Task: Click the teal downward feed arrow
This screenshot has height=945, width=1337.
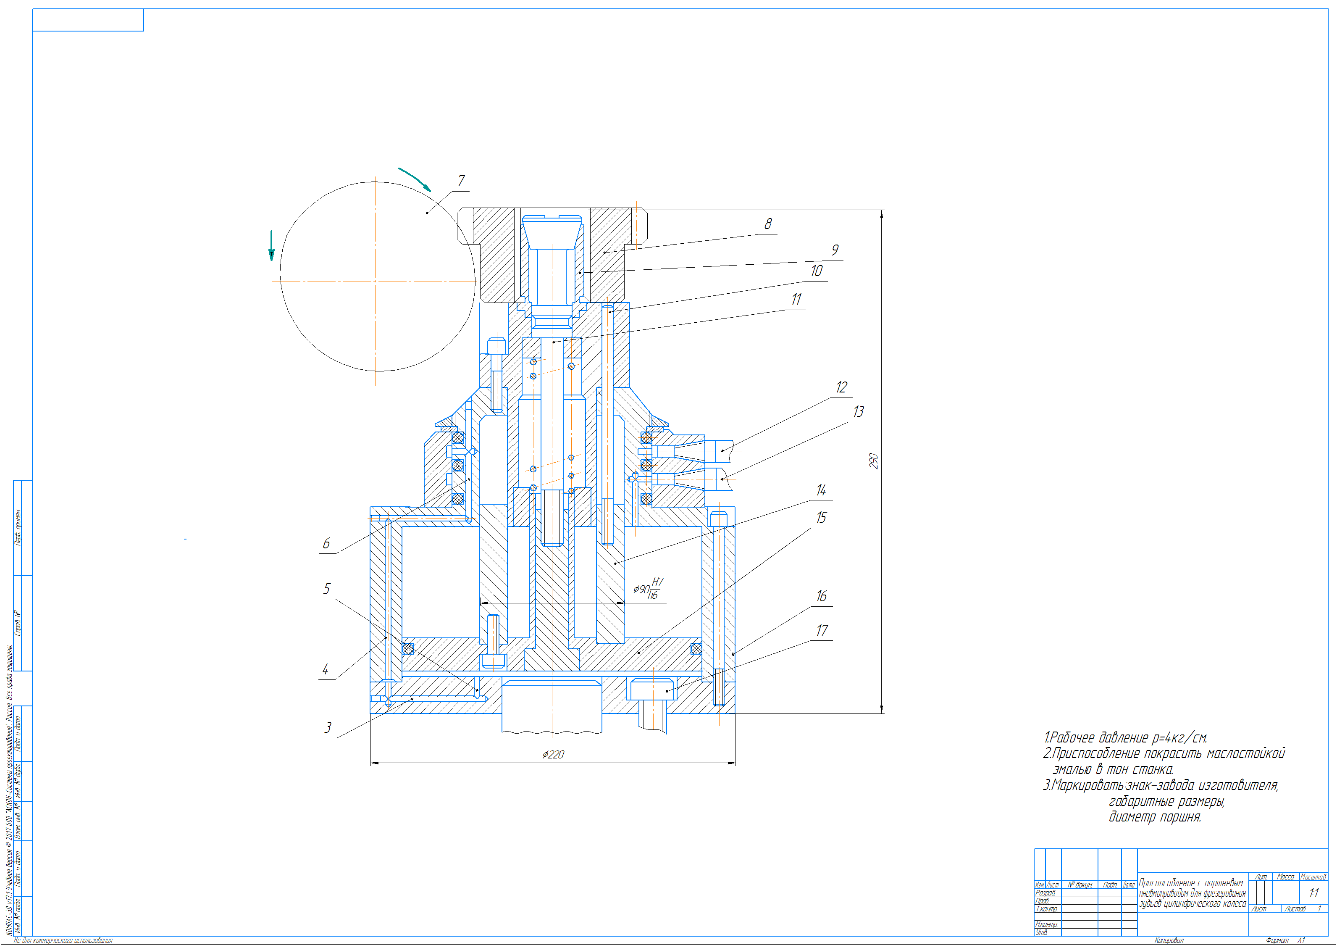Action: tap(271, 245)
